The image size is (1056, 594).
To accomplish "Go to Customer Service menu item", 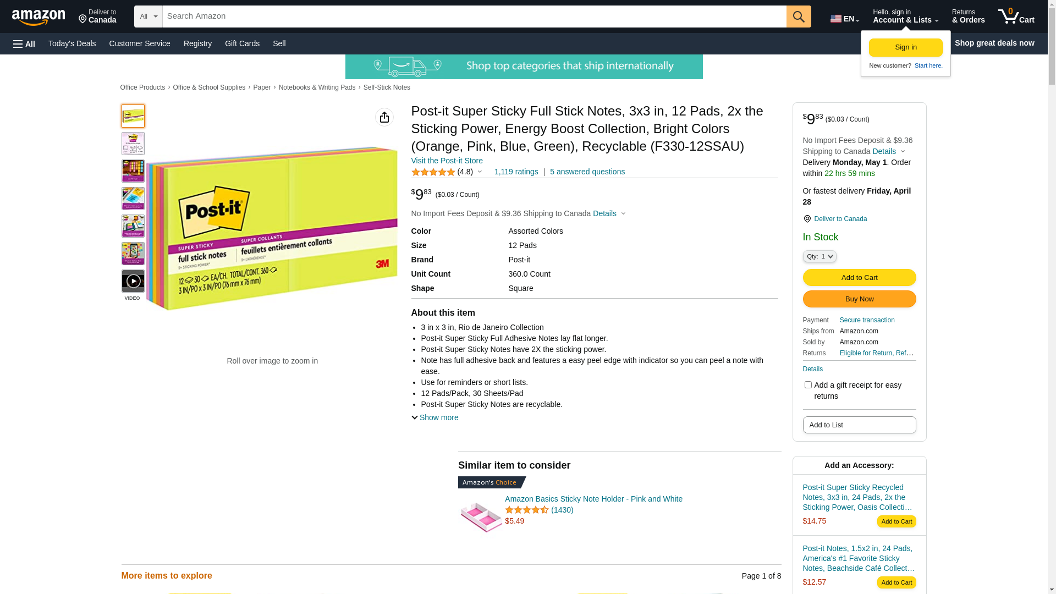I will coord(140,43).
